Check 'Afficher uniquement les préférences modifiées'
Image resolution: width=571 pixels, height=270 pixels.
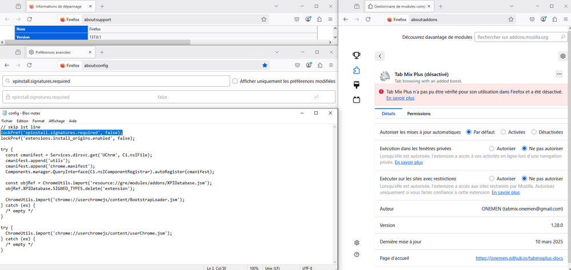tap(235, 81)
